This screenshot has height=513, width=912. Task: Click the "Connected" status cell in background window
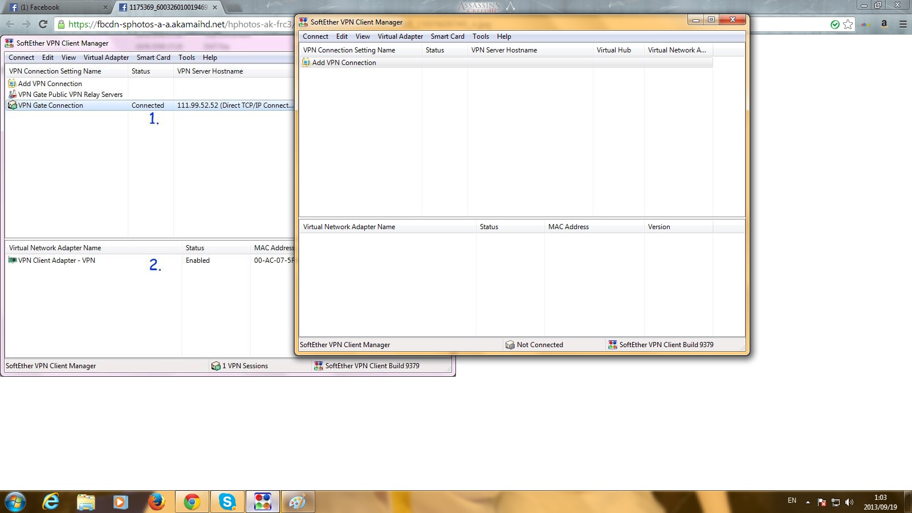click(148, 105)
